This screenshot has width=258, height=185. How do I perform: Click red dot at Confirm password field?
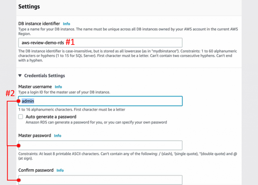click(19, 180)
